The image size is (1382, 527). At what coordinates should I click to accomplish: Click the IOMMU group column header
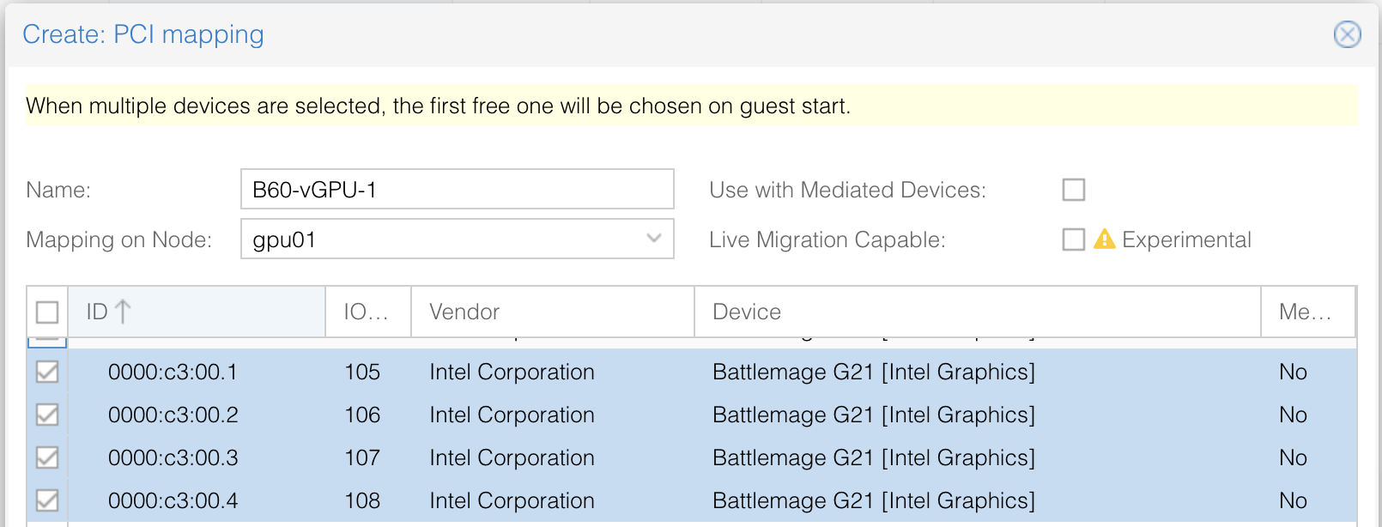click(x=367, y=312)
